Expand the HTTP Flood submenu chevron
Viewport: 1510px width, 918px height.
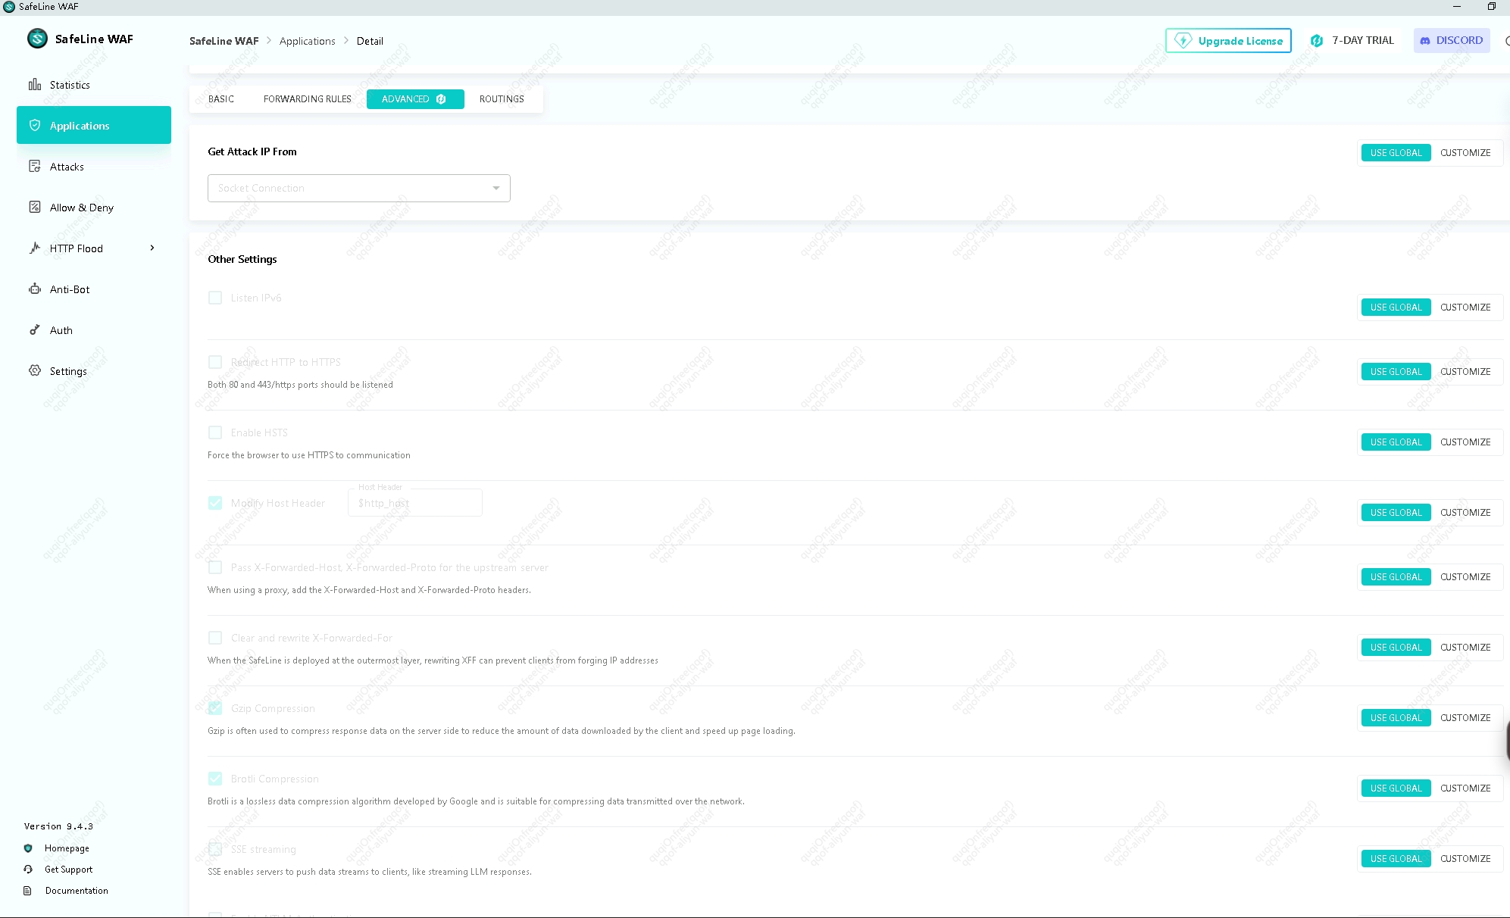point(152,248)
